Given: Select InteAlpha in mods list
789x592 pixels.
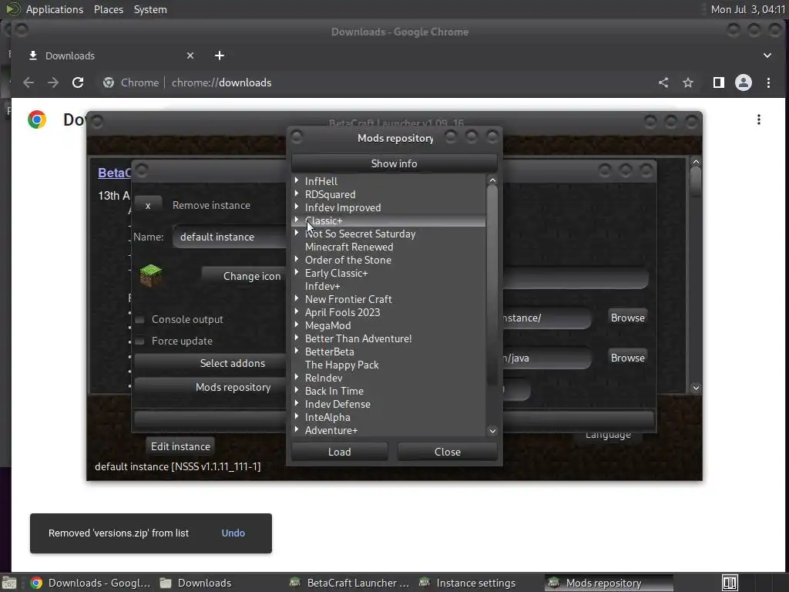Looking at the screenshot, I should tap(327, 417).
